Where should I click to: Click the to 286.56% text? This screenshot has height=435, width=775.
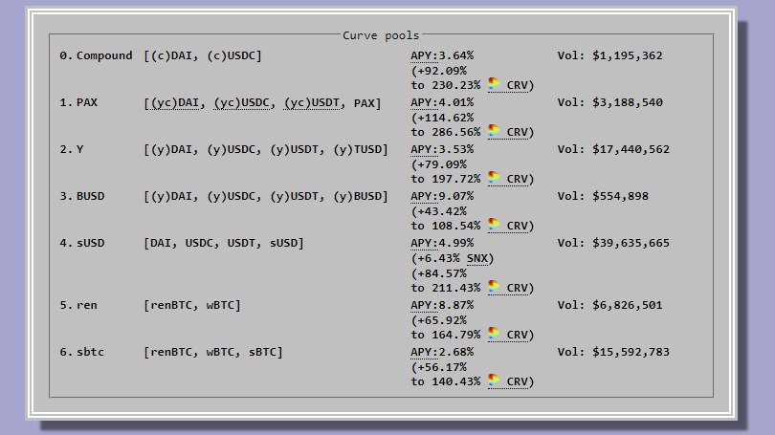point(445,132)
